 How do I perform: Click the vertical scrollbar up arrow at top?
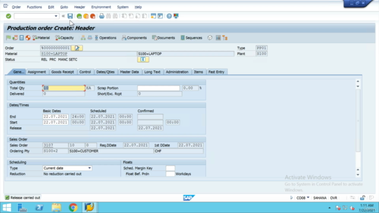[358, 82]
